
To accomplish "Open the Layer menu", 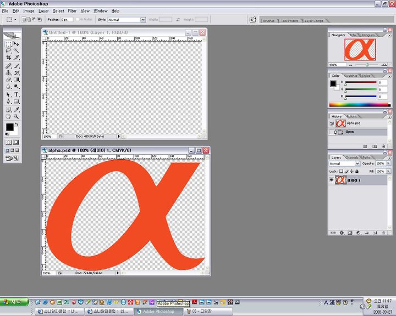I will coord(43,11).
